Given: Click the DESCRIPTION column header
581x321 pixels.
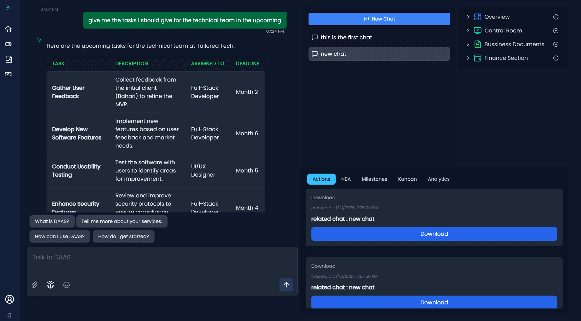Looking at the screenshot, I should (x=131, y=64).
